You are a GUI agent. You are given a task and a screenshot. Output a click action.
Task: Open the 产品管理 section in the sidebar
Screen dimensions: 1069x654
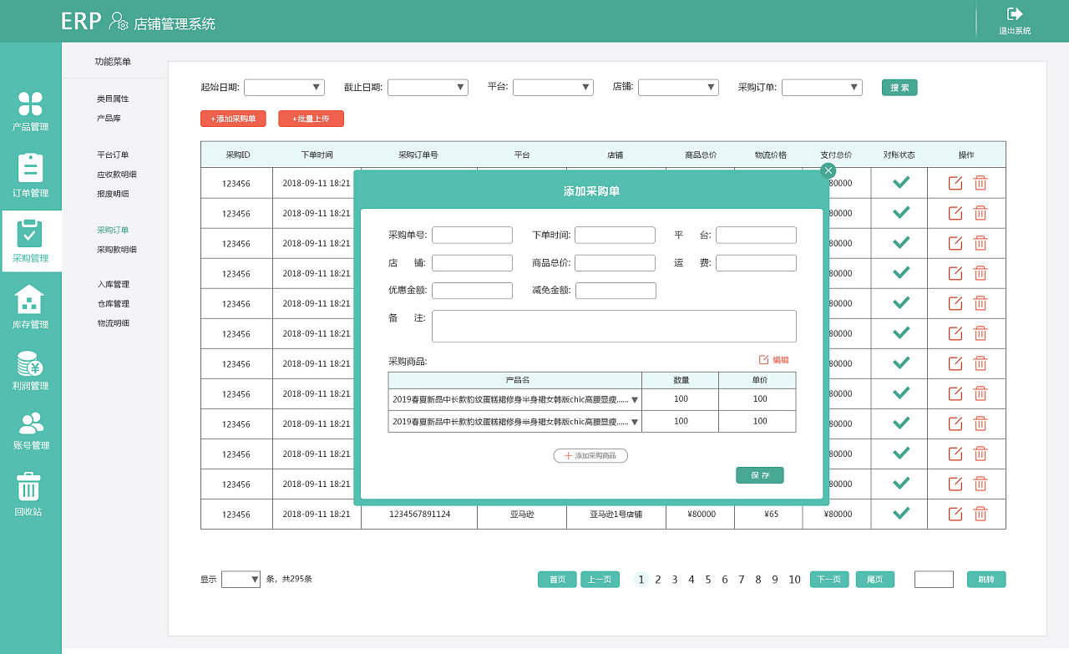pyautogui.click(x=31, y=111)
